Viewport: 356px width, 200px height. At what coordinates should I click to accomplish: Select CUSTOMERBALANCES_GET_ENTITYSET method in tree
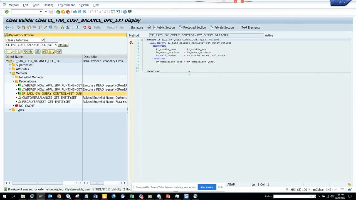click(x=49, y=97)
